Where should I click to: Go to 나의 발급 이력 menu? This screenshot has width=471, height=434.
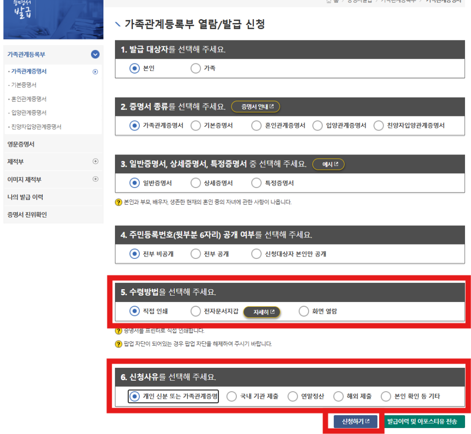25,197
